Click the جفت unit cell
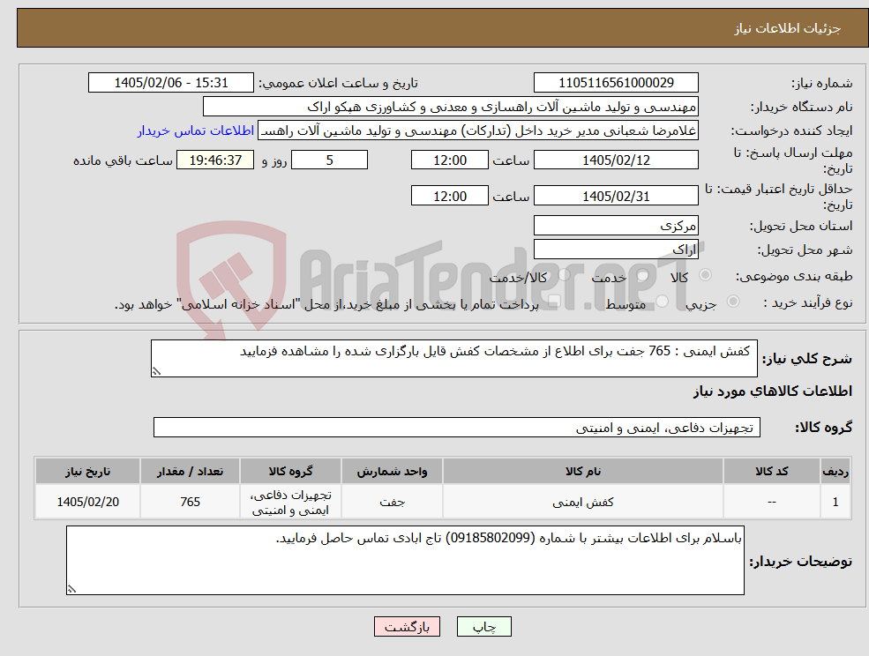This screenshot has width=869, height=656. coord(392,502)
